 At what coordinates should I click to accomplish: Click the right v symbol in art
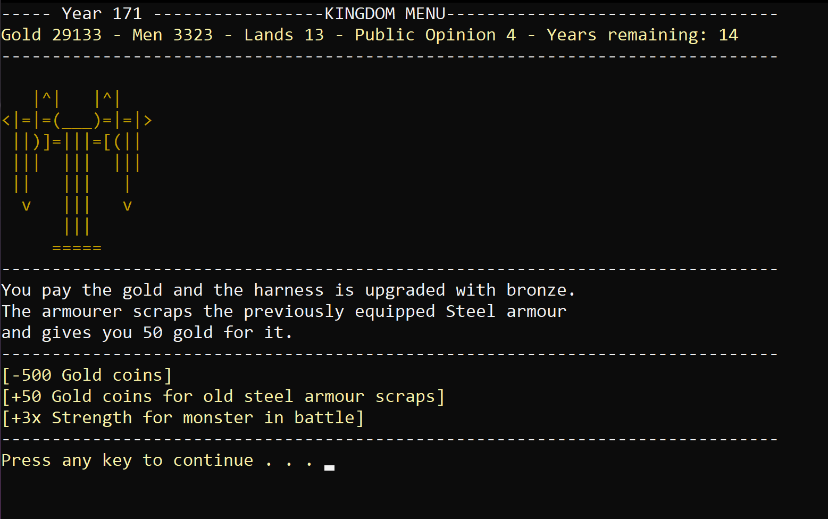pos(127,206)
